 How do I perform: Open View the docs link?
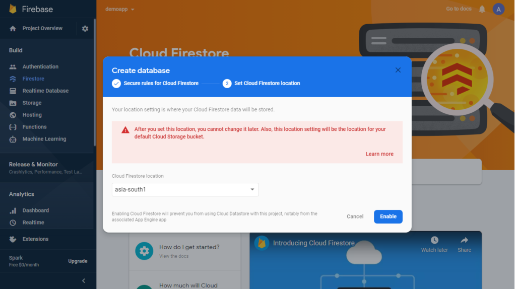[174, 256]
